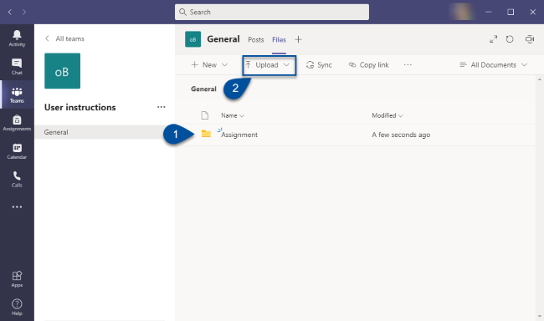This screenshot has height=321, width=544.
Task: Click the oB team avatar
Action: 62,71
